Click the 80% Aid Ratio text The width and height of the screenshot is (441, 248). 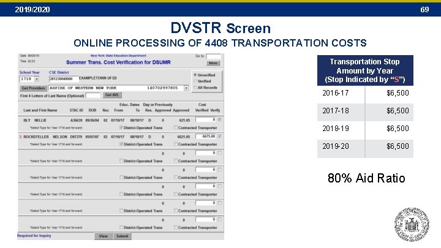(x=366, y=178)
